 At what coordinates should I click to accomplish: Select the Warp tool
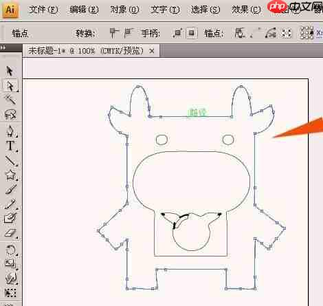[10, 278]
